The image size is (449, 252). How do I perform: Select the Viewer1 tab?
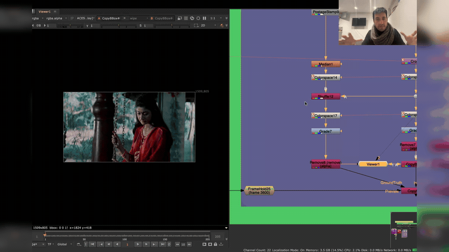pos(44,11)
